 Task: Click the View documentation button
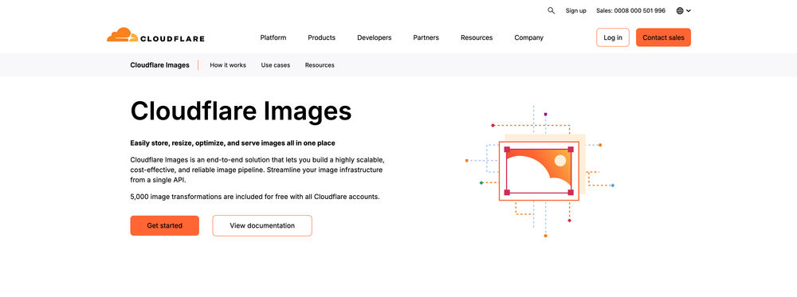(x=262, y=225)
